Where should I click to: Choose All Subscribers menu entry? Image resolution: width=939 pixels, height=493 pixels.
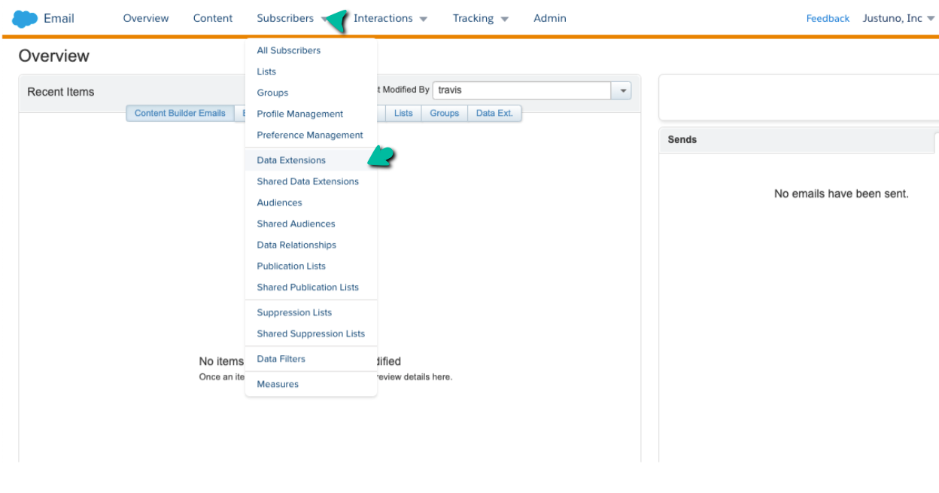tap(289, 50)
